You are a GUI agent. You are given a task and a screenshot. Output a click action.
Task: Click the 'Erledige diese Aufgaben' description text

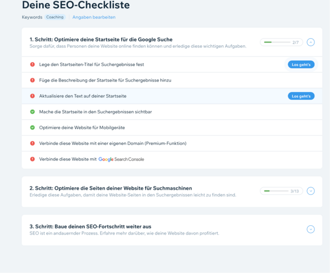(133, 195)
